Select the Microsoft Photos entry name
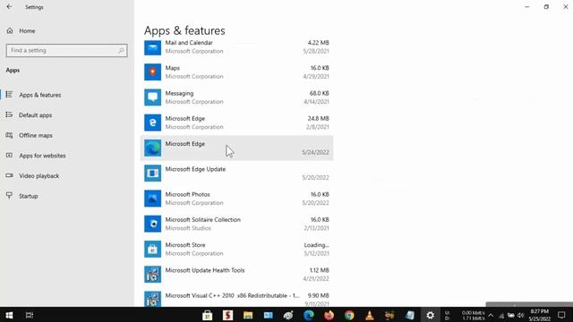The width and height of the screenshot is (573, 322). 187,194
